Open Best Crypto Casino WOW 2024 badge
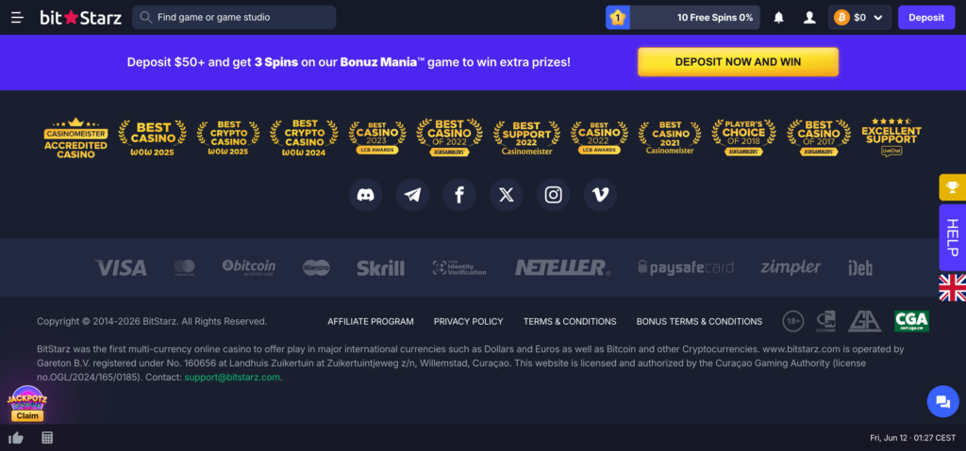The height and width of the screenshot is (451, 966). (x=304, y=137)
